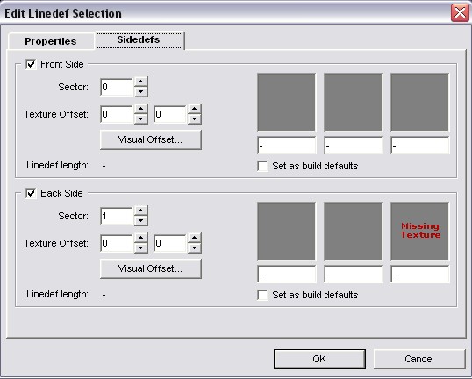
Task: Uncheck the Back Side checkbox
Action: (31, 193)
